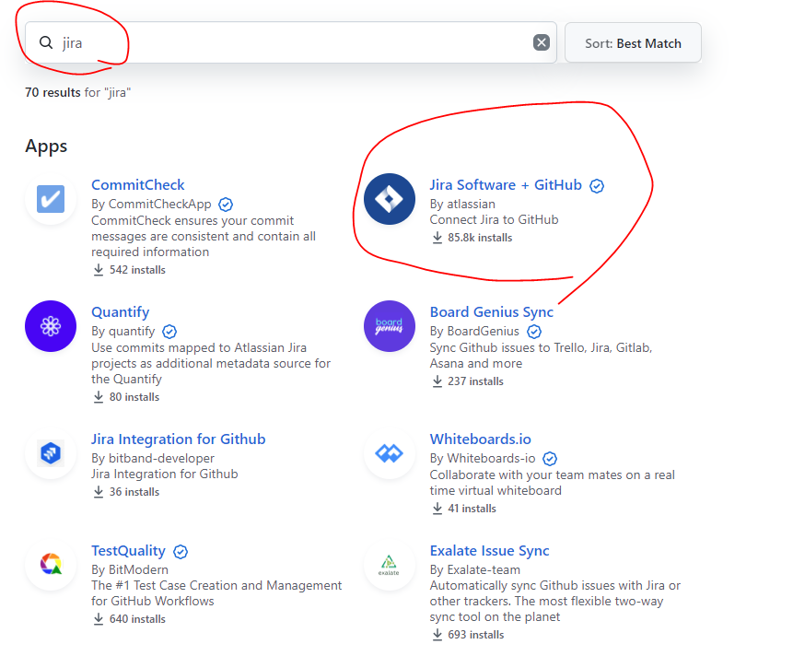Click the Quantify Atlassian Jira description
The height and width of the screenshot is (656, 793).
[211, 363]
